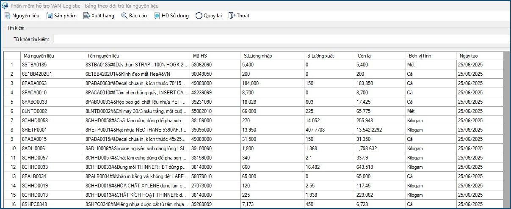
Task: Click remaining value 6,723
Action: click(380, 204)
